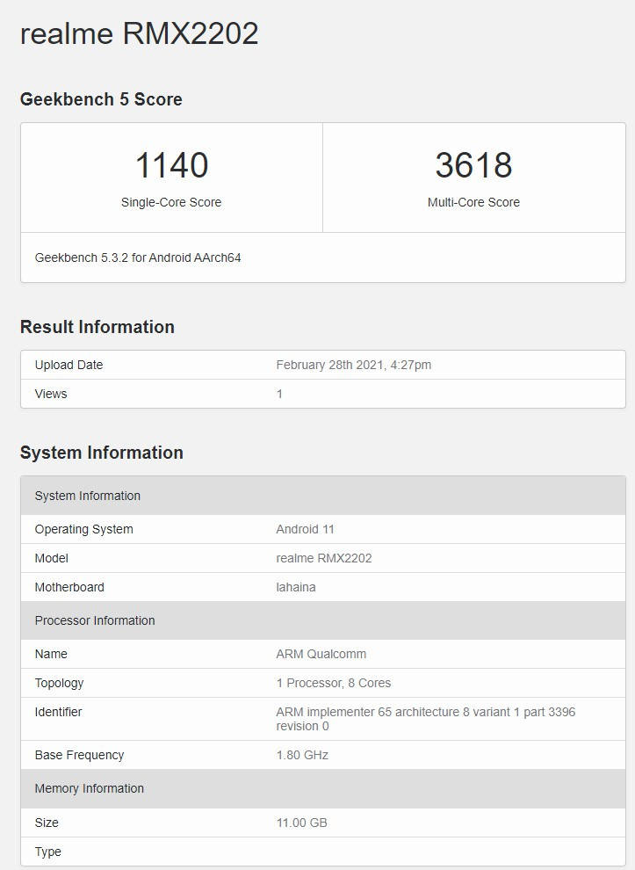
Task: Click the Operating System label
Action: (83, 529)
